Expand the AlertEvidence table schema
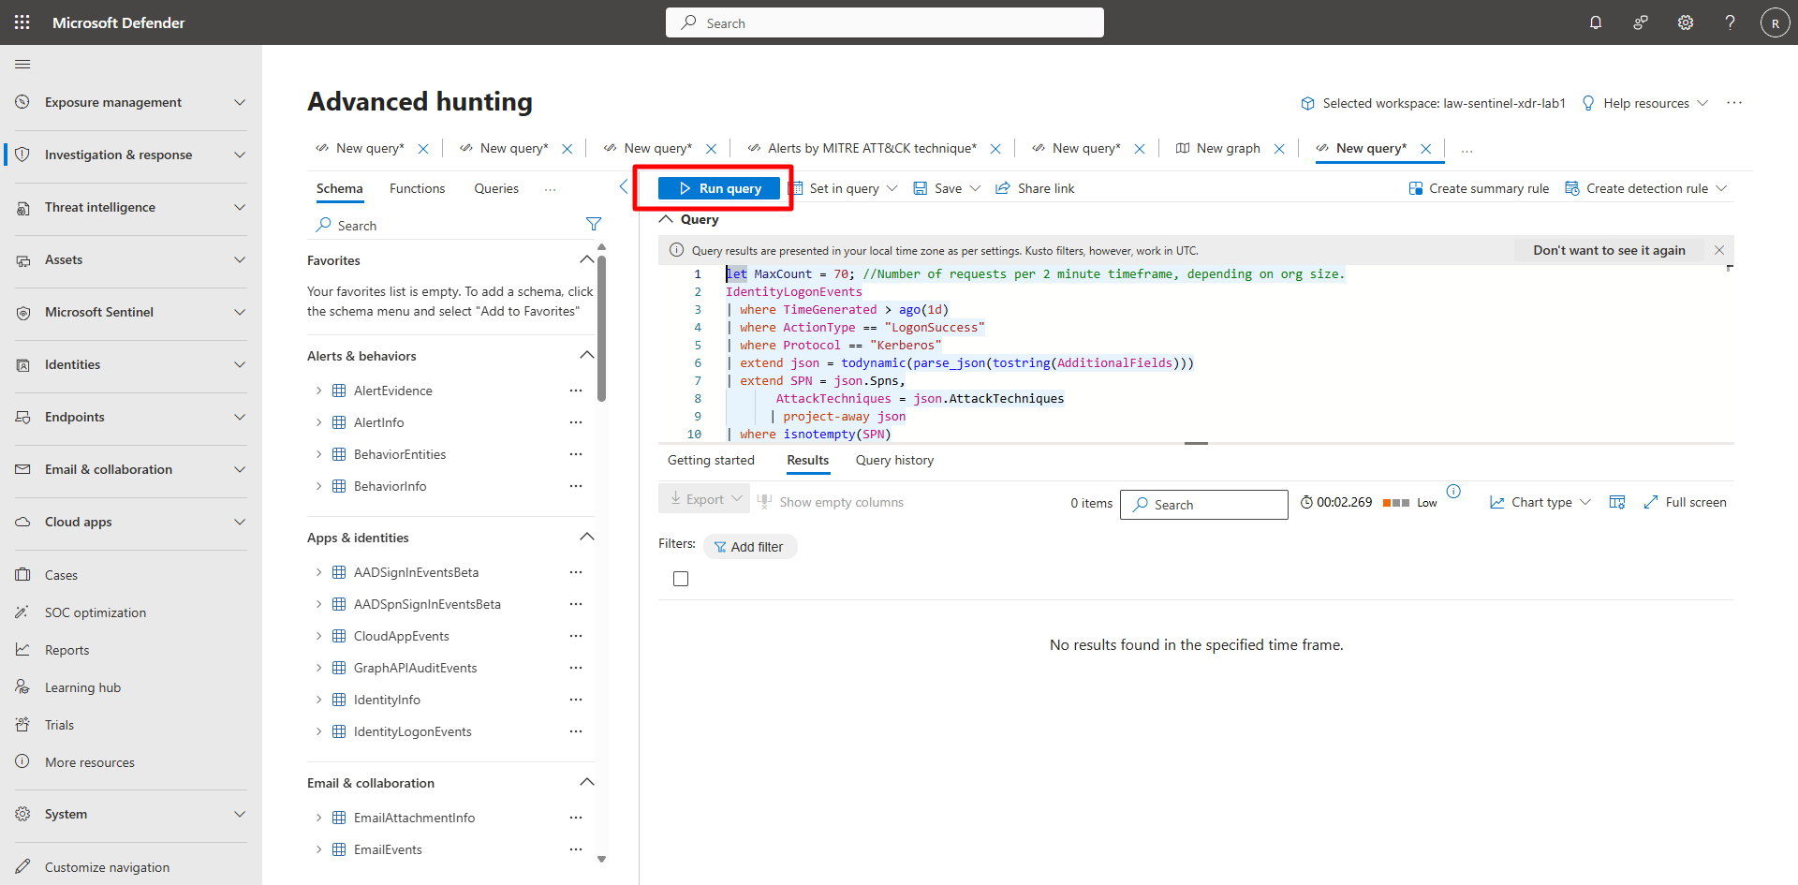 [x=318, y=391]
